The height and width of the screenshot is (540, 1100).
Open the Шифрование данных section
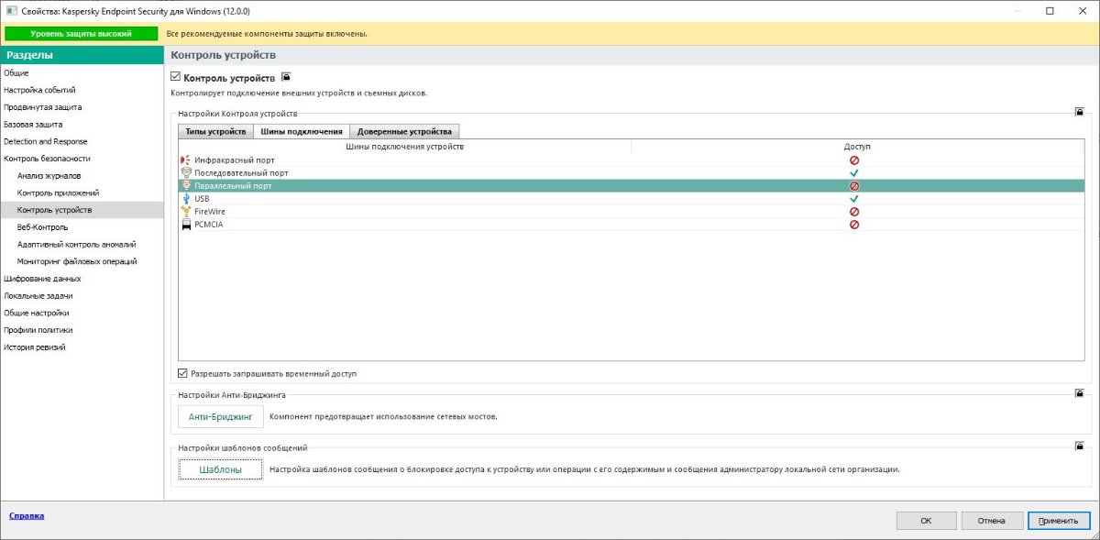click(x=42, y=278)
